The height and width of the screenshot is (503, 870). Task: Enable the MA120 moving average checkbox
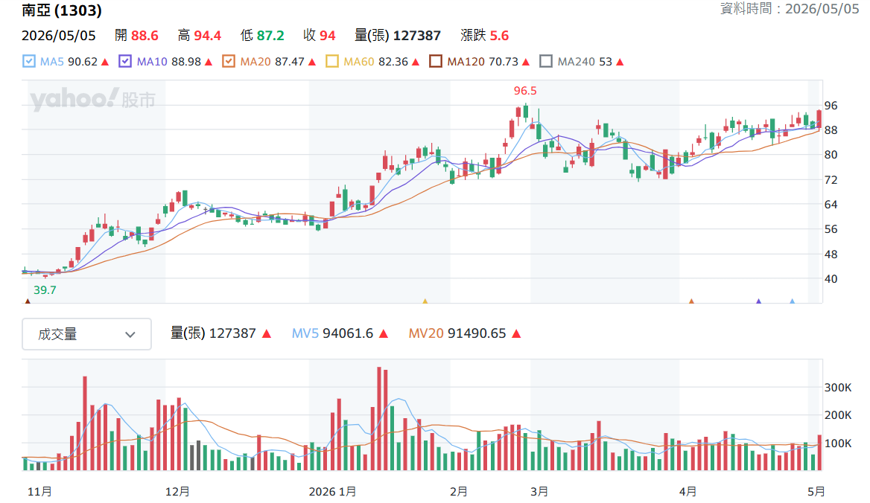tap(436, 62)
